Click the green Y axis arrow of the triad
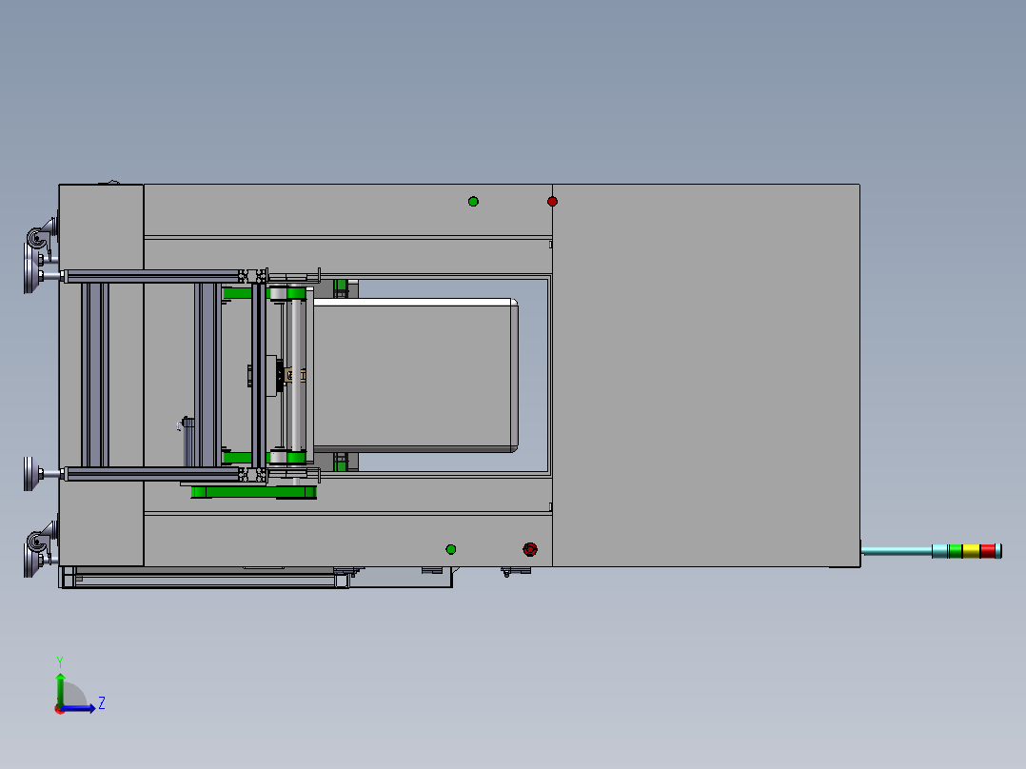This screenshot has width=1026, height=769. coord(60,690)
